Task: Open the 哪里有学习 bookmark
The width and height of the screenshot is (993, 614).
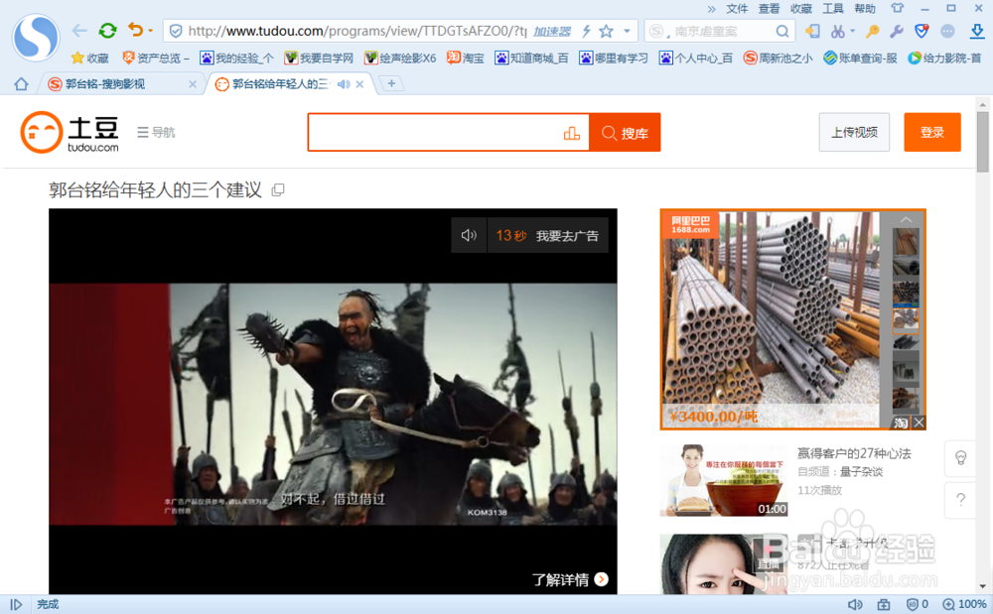Action: click(614, 59)
